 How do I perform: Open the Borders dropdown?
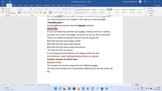point(72,12)
